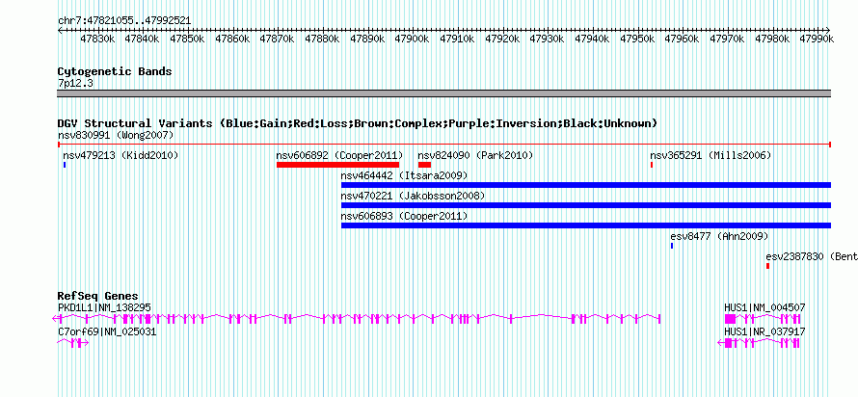
Task: Click the DGV Structural Variants track title
Action: coord(357,123)
